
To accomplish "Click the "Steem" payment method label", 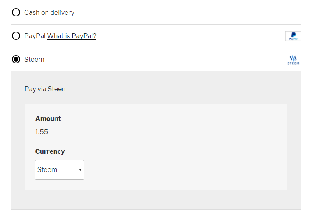I will pyautogui.click(x=34, y=59).
